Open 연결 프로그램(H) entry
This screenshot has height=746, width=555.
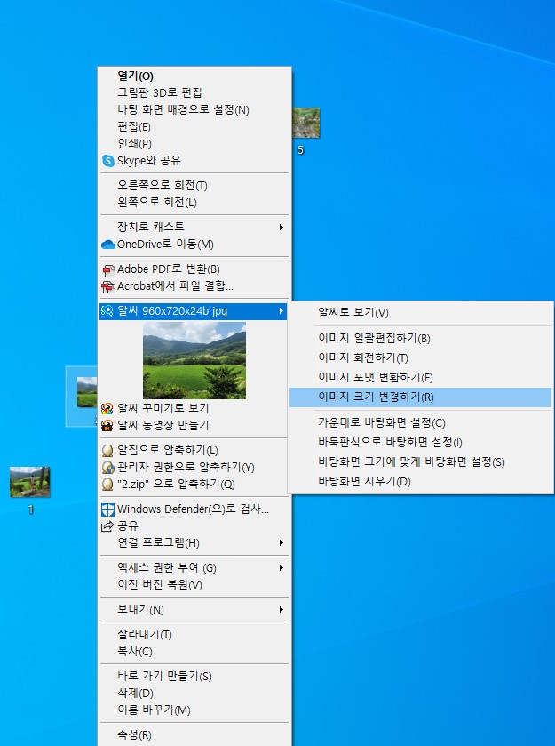[x=194, y=543]
